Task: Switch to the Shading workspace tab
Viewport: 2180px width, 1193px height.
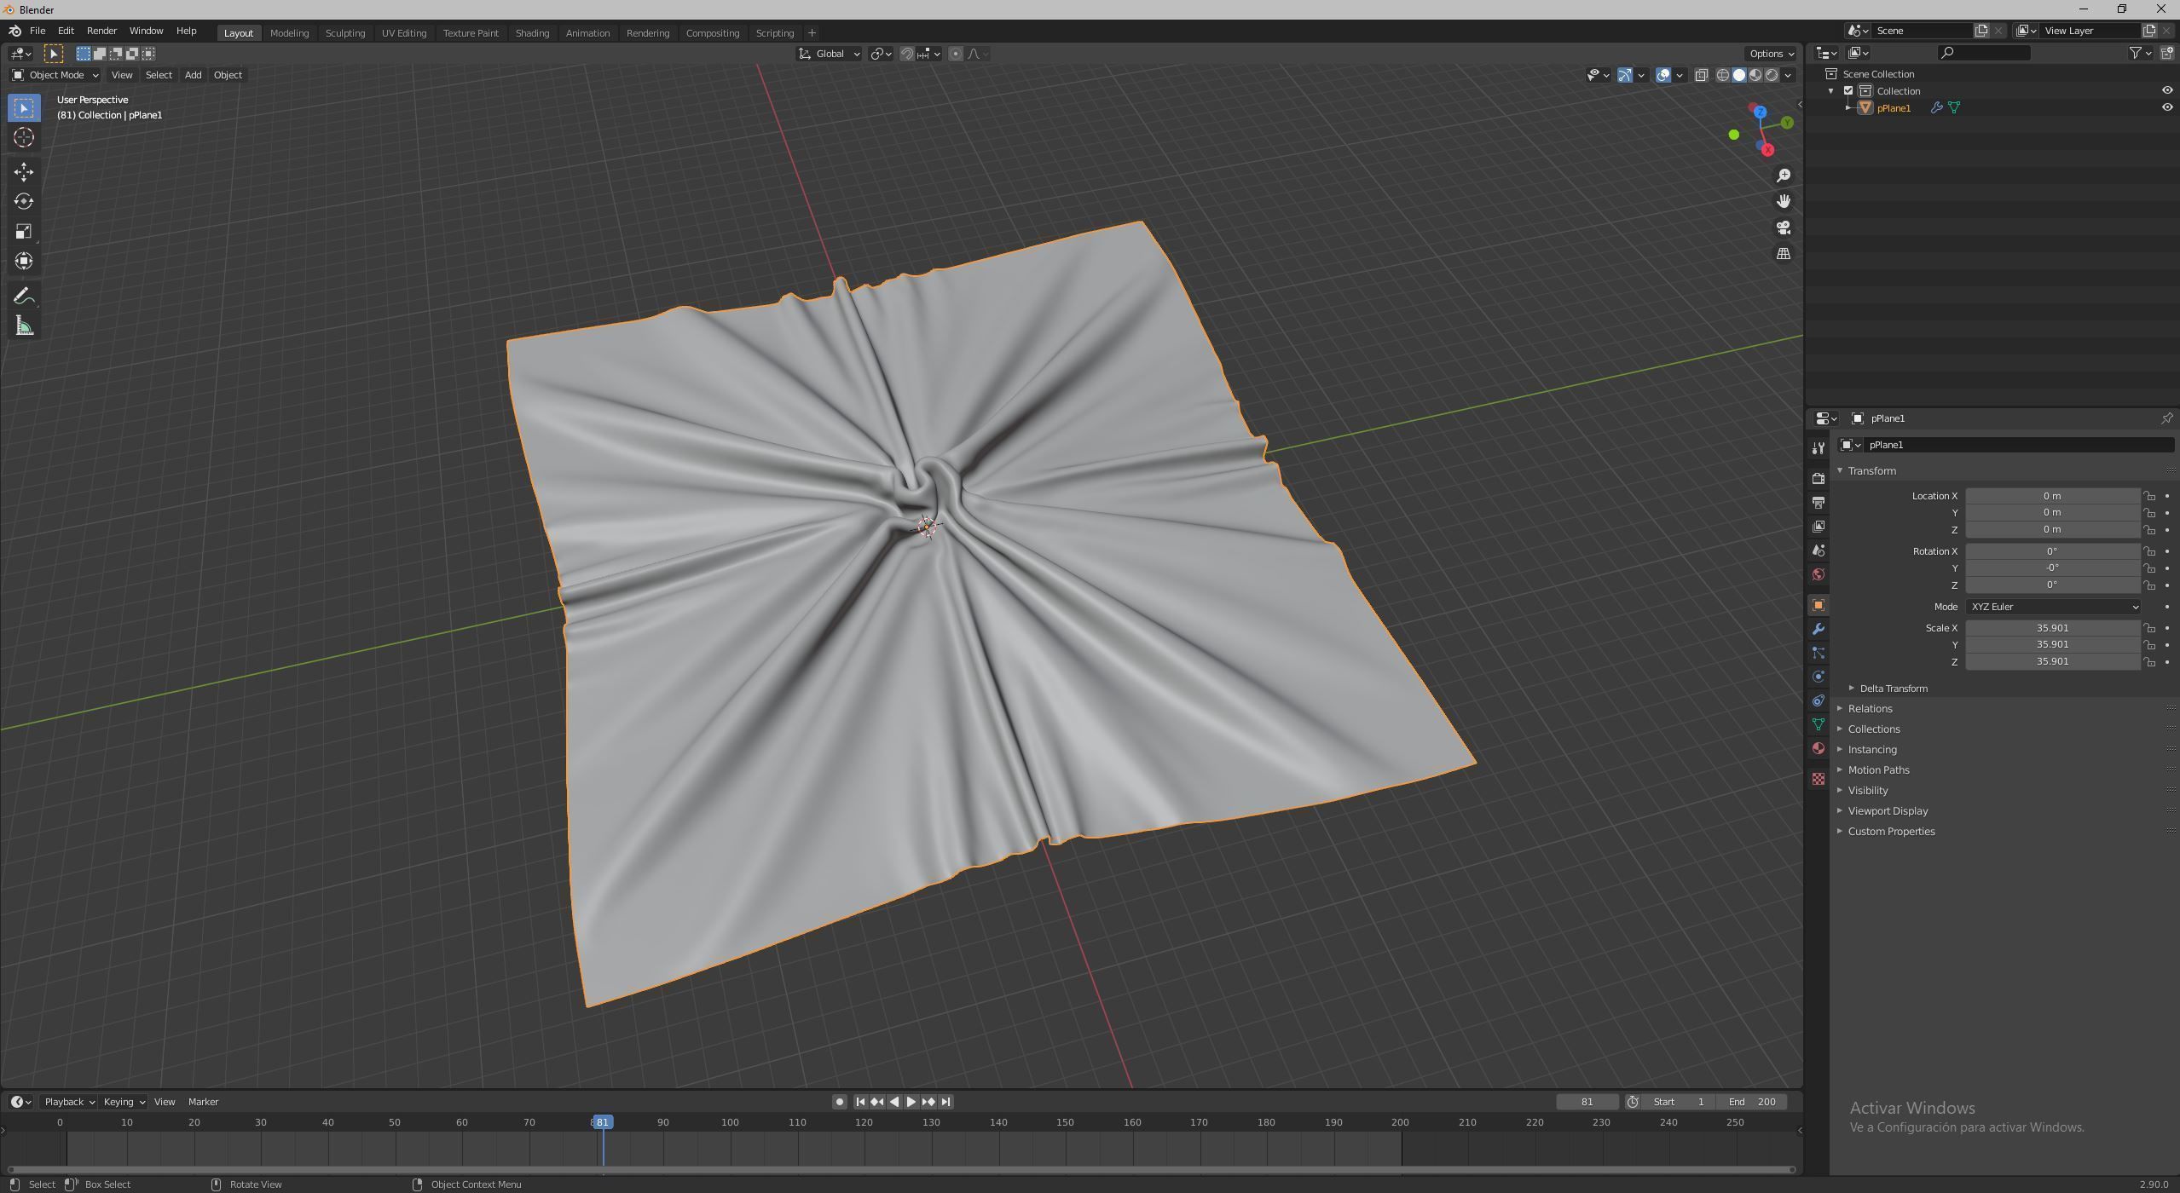Action: pos(531,32)
